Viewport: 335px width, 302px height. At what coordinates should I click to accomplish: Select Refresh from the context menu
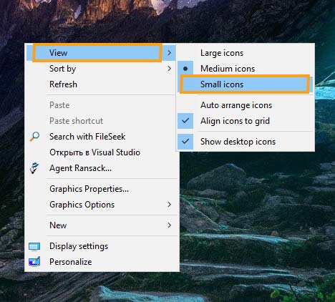pos(102,84)
